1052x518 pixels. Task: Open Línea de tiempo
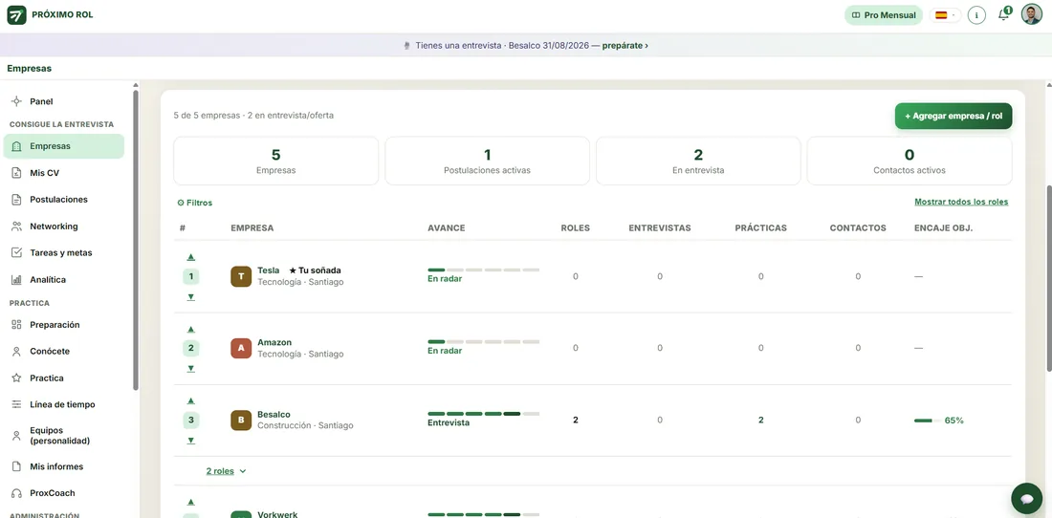tap(64, 405)
